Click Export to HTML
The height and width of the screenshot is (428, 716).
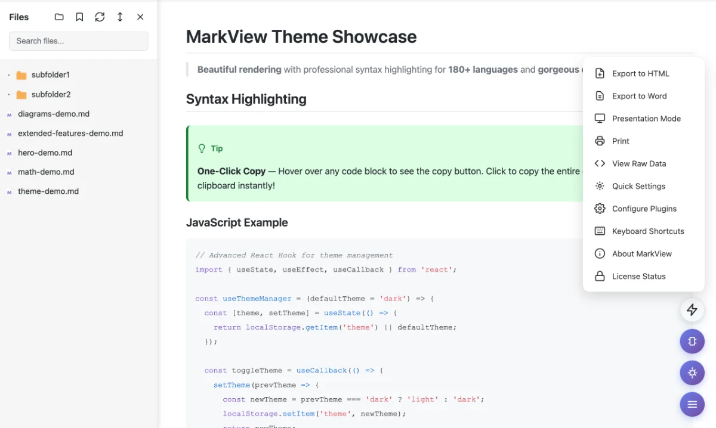click(640, 73)
